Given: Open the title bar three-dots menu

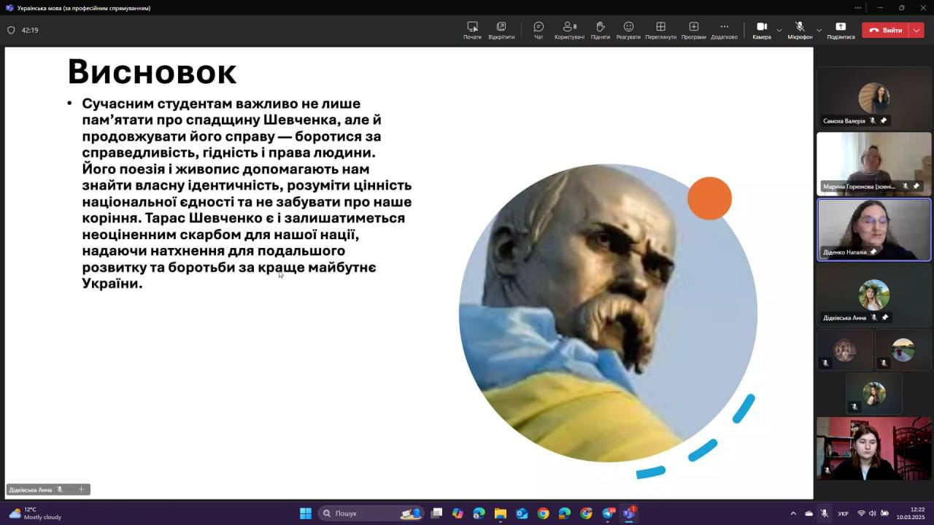Looking at the screenshot, I should [x=858, y=8].
